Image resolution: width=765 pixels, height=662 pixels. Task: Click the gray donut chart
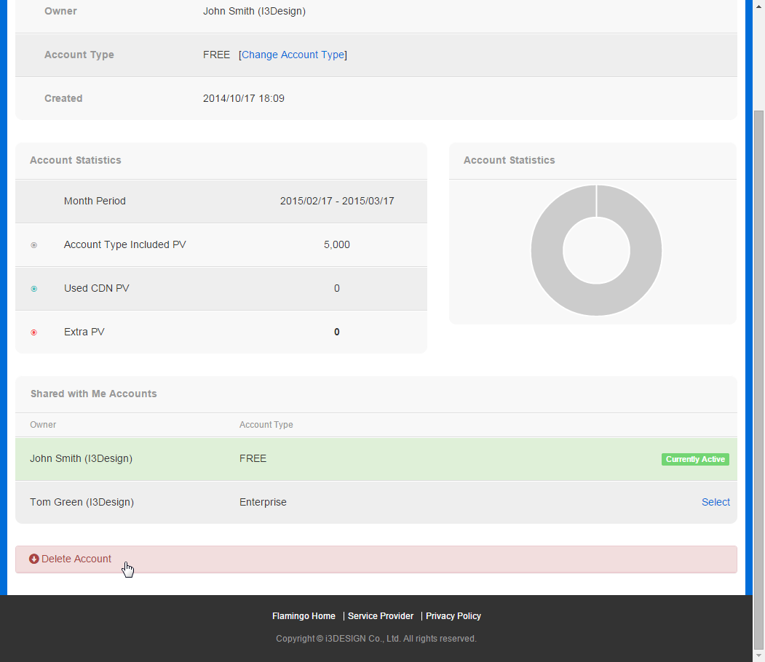[x=596, y=250]
